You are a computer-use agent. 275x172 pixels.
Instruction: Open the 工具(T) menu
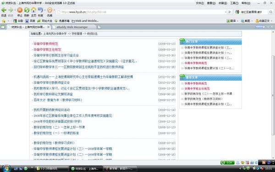(x=234, y=3)
